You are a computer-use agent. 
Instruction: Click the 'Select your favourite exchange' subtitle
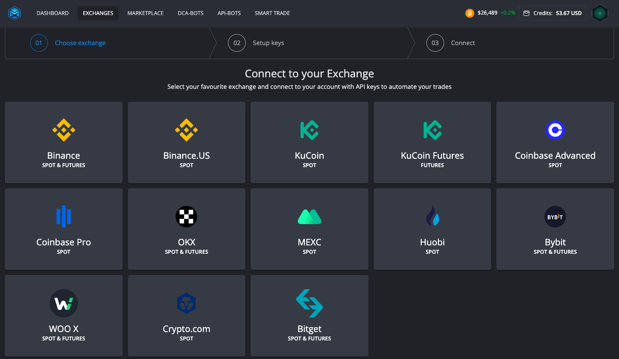(309, 87)
